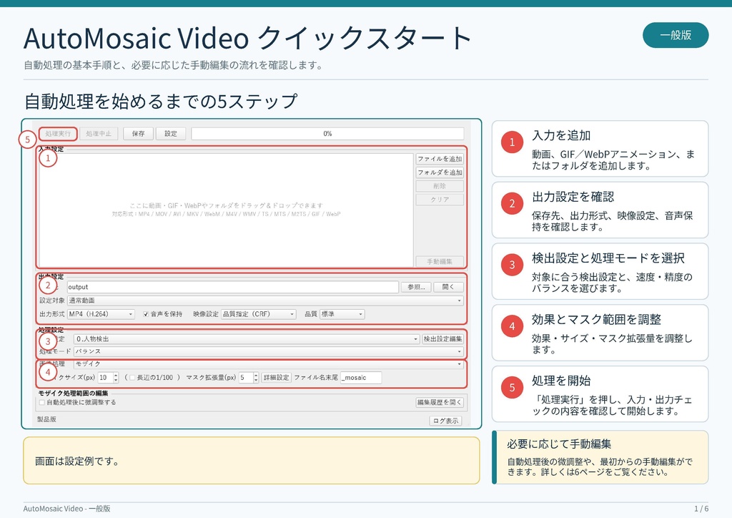This screenshot has height=518, width=732.
Task: Open the 設定対象 dropdown showing 通常動画
Action: click(x=265, y=300)
